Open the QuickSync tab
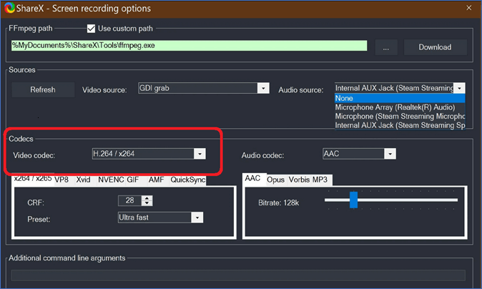 [x=188, y=180]
